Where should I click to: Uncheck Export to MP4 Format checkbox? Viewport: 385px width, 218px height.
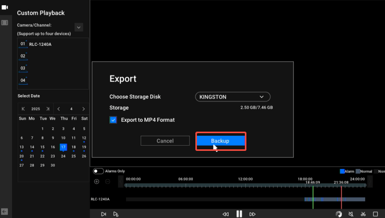pos(113,120)
